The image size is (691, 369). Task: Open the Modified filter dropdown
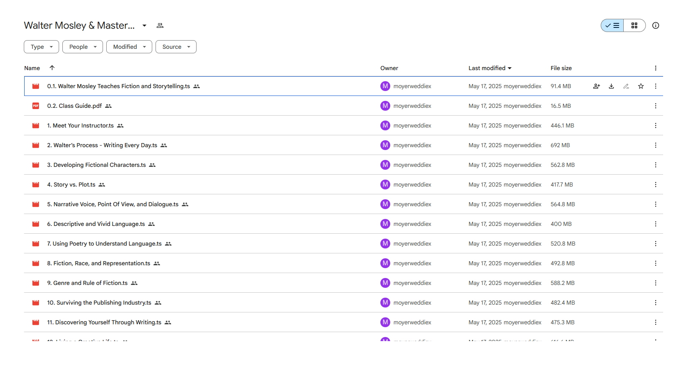coord(129,47)
